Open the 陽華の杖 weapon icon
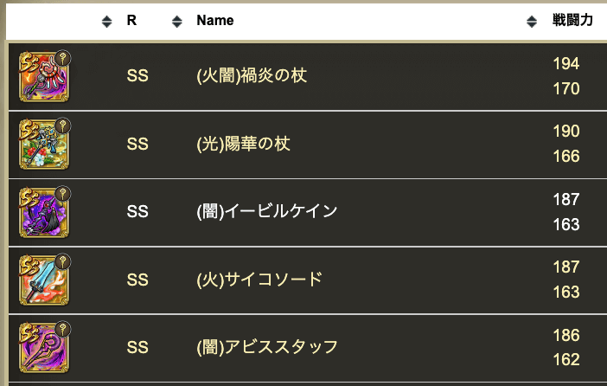Viewport: 607px width, 386px height. pyautogui.click(x=44, y=145)
